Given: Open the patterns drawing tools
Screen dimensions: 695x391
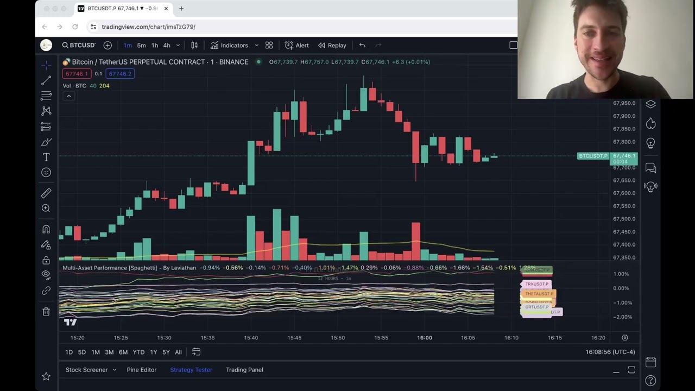Looking at the screenshot, I should (46, 111).
